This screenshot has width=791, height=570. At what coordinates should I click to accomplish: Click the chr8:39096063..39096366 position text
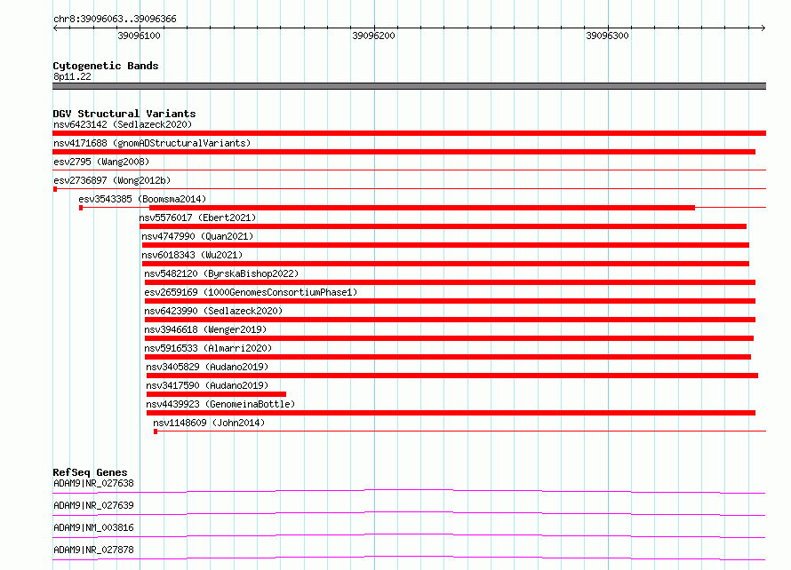pos(115,20)
